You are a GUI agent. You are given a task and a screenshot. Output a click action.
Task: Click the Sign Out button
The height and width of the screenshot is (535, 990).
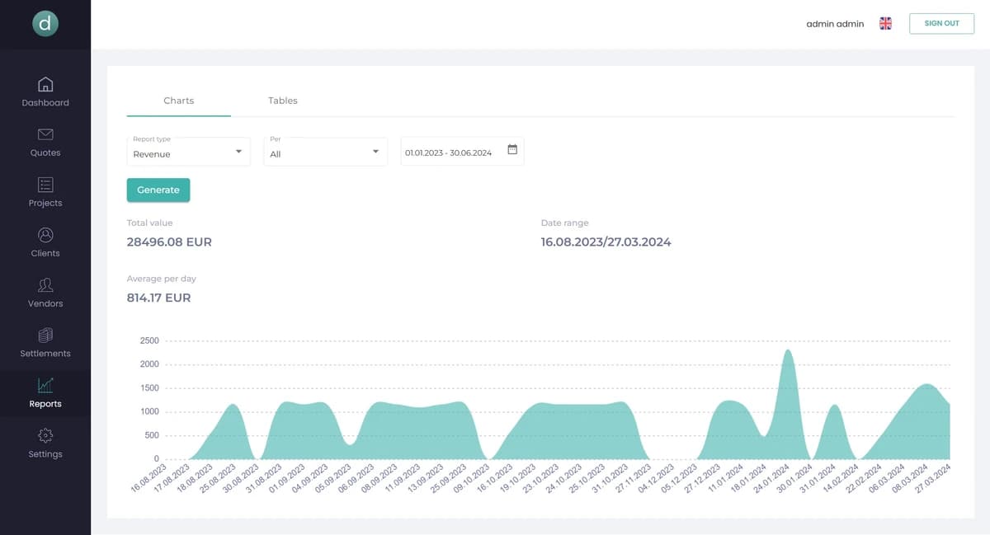pos(941,24)
